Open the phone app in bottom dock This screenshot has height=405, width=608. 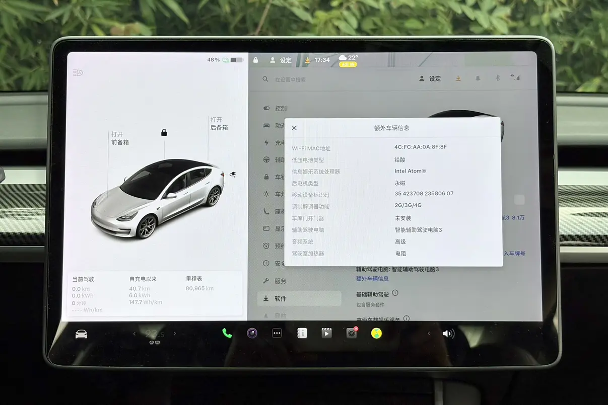coord(227,333)
